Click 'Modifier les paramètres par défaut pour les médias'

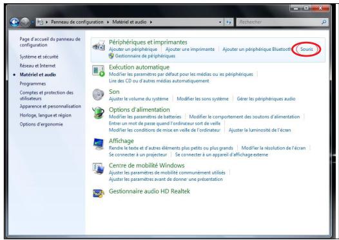pyautogui.click(x=181, y=74)
